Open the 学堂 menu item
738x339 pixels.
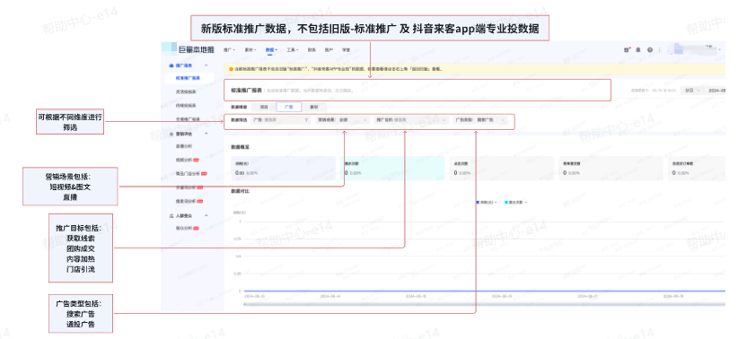pos(346,49)
